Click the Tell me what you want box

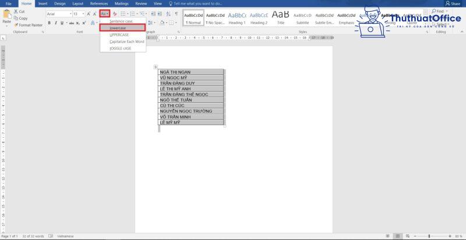click(x=195, y=3)
